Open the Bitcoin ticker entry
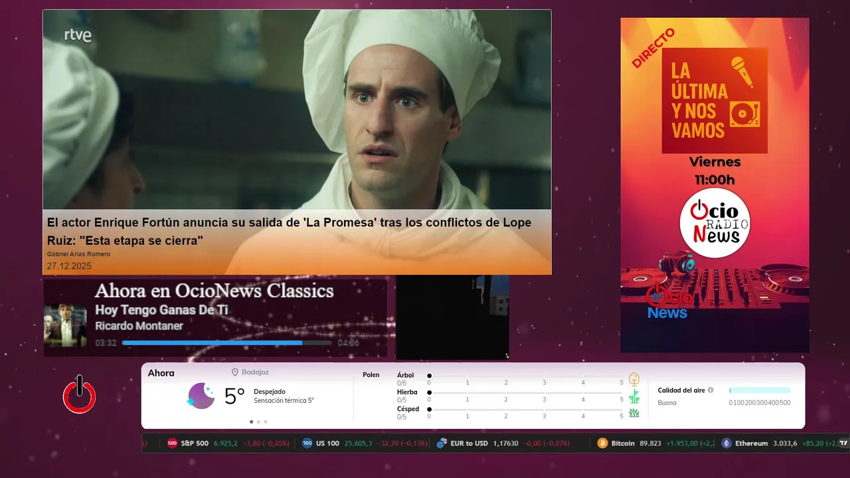 click(655, 443)
